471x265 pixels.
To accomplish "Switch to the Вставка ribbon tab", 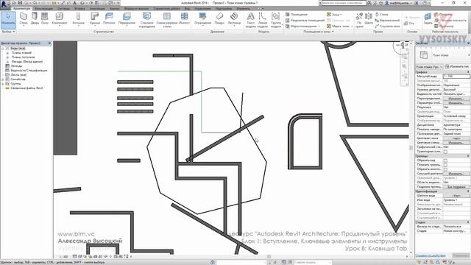I will pyautogui.click(x=79, y=9).
